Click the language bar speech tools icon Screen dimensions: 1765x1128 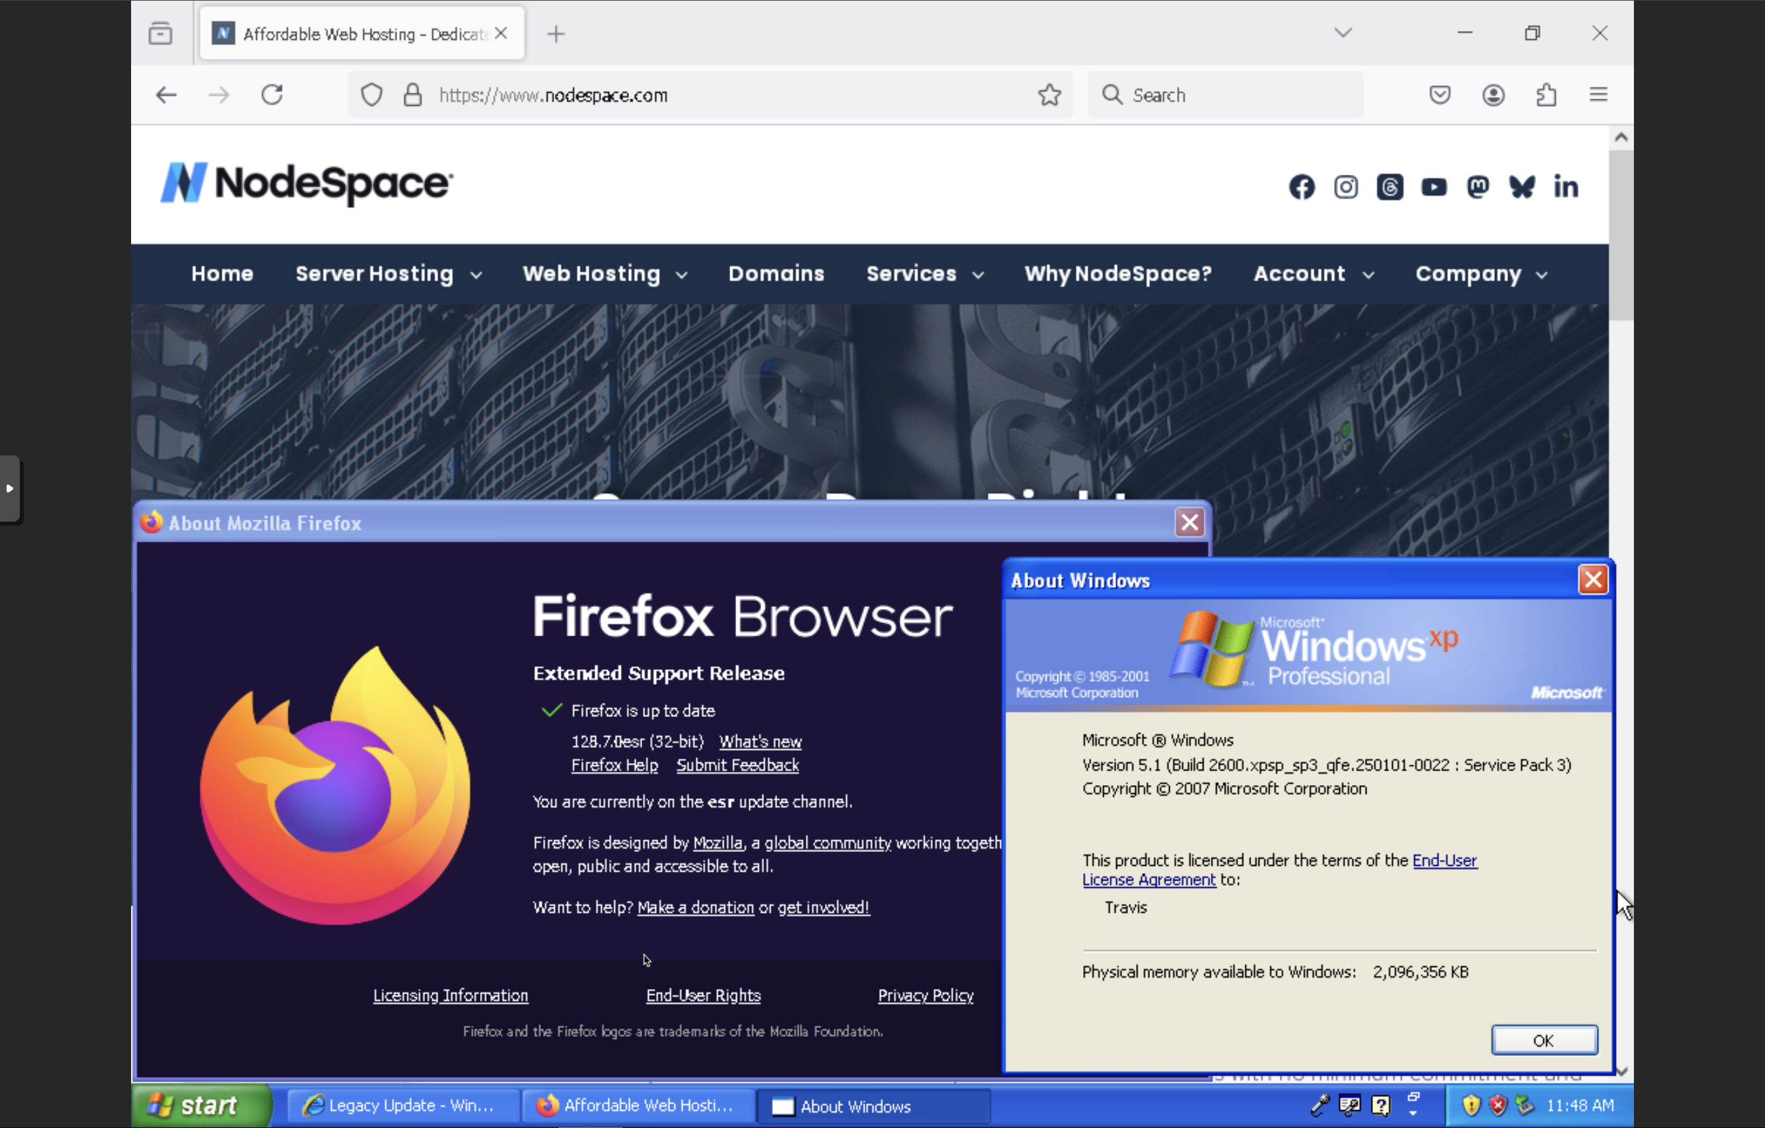click(x=1350, y=1105)
